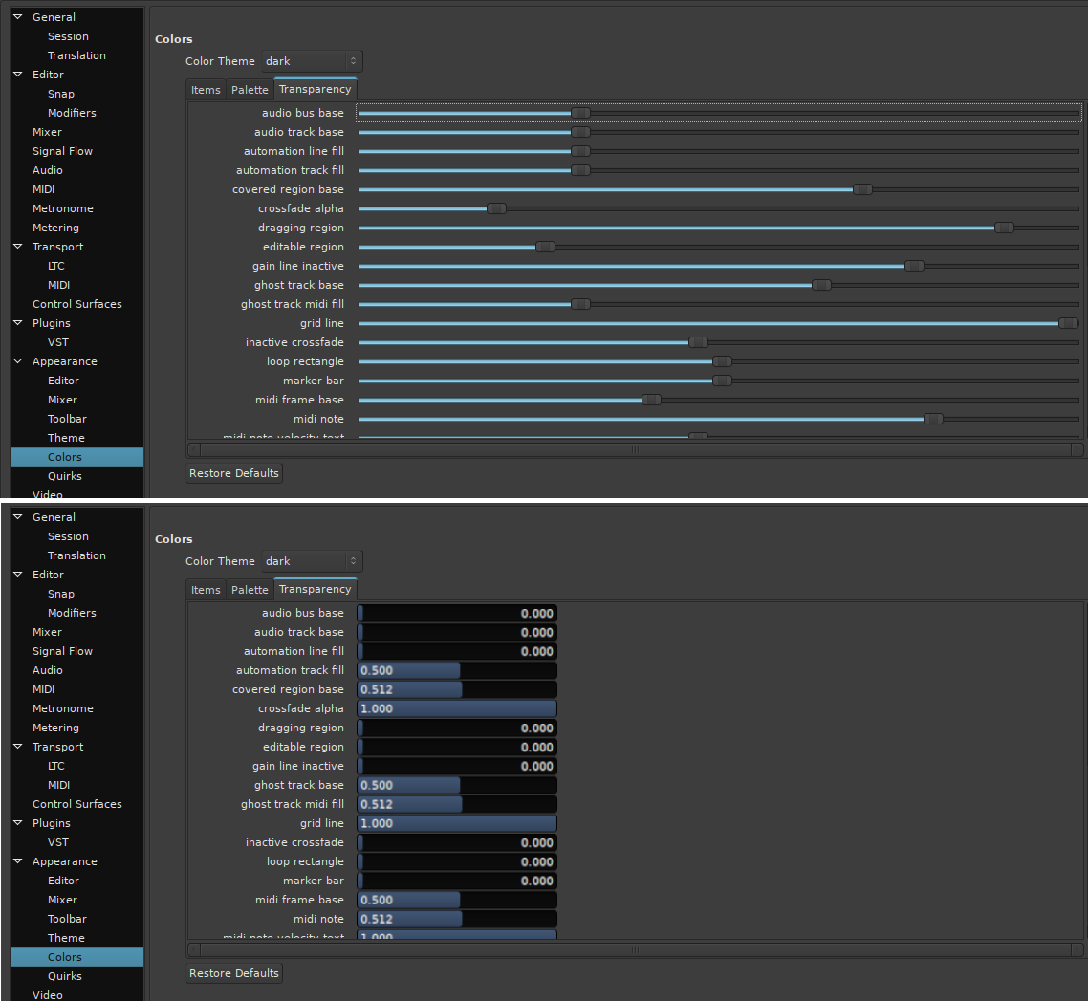Image resolution: width=1088 pixels, height=1001 pixels.
Task: Click the dragging region slider handle in upper window
Action: [1004, 228]
